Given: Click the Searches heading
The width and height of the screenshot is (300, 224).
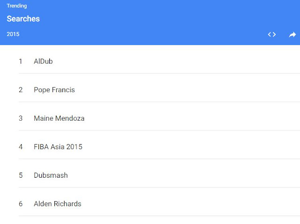Looking at the screenshot, I should [x=23, y=19].
